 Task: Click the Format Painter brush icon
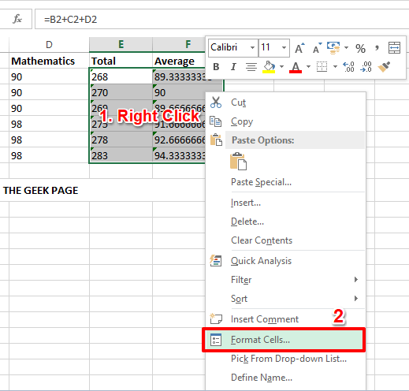coord(384,67)
